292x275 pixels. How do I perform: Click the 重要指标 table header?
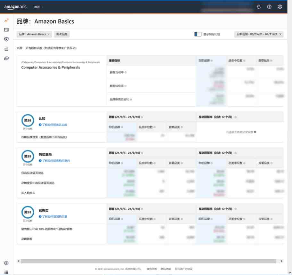point(114,61)
